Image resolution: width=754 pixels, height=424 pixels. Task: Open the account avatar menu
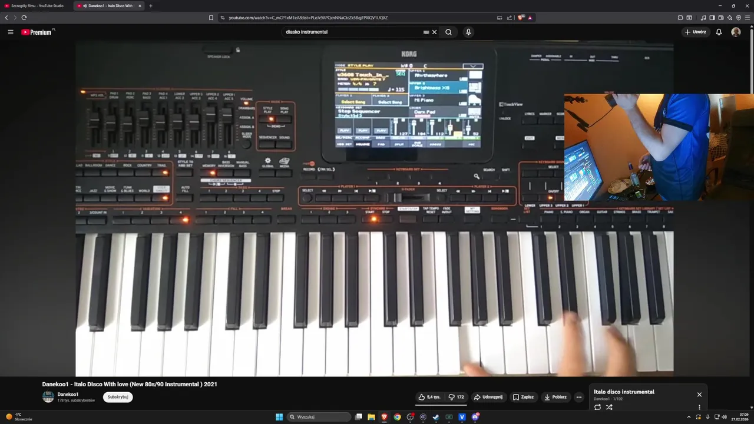(736, 32)
